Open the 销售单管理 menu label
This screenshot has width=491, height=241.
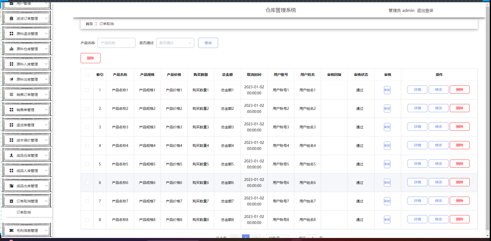[25, 110]
